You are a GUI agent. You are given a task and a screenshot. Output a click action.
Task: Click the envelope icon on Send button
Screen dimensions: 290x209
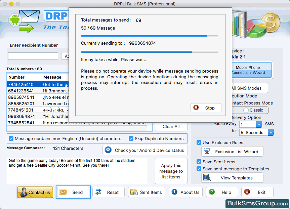(x=63, y=192)
